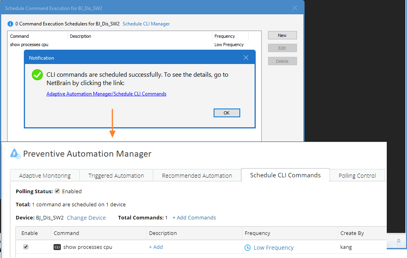Click the New button to create a scheduler
Image resolution: width=407 pixels, height=258 pixels.
pyautogui.click(x=282, y=35)
